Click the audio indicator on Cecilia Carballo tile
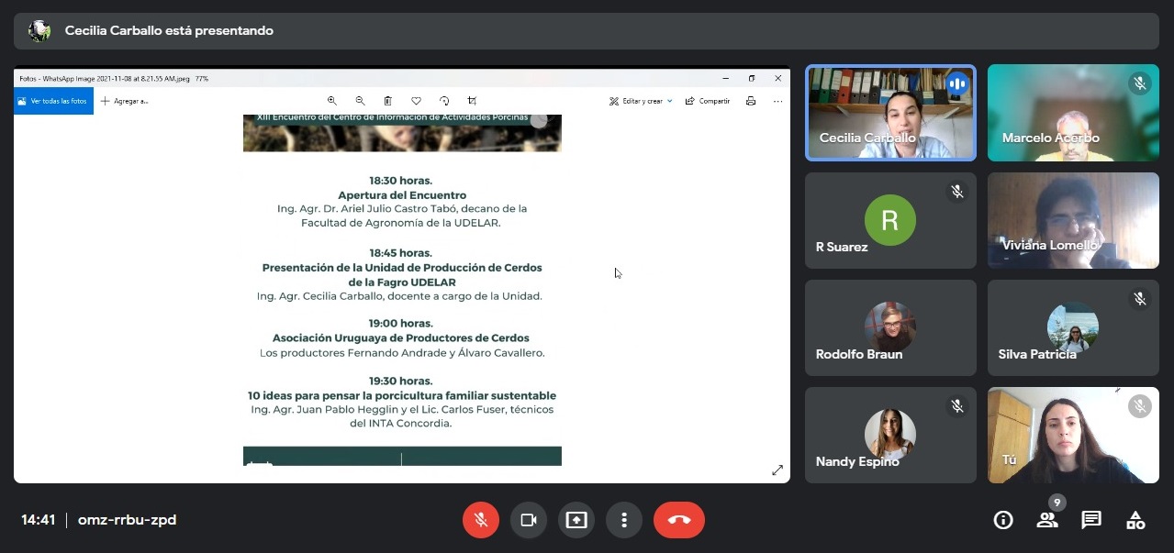This screenshot has height=553, width=1174. click(957, 84)
